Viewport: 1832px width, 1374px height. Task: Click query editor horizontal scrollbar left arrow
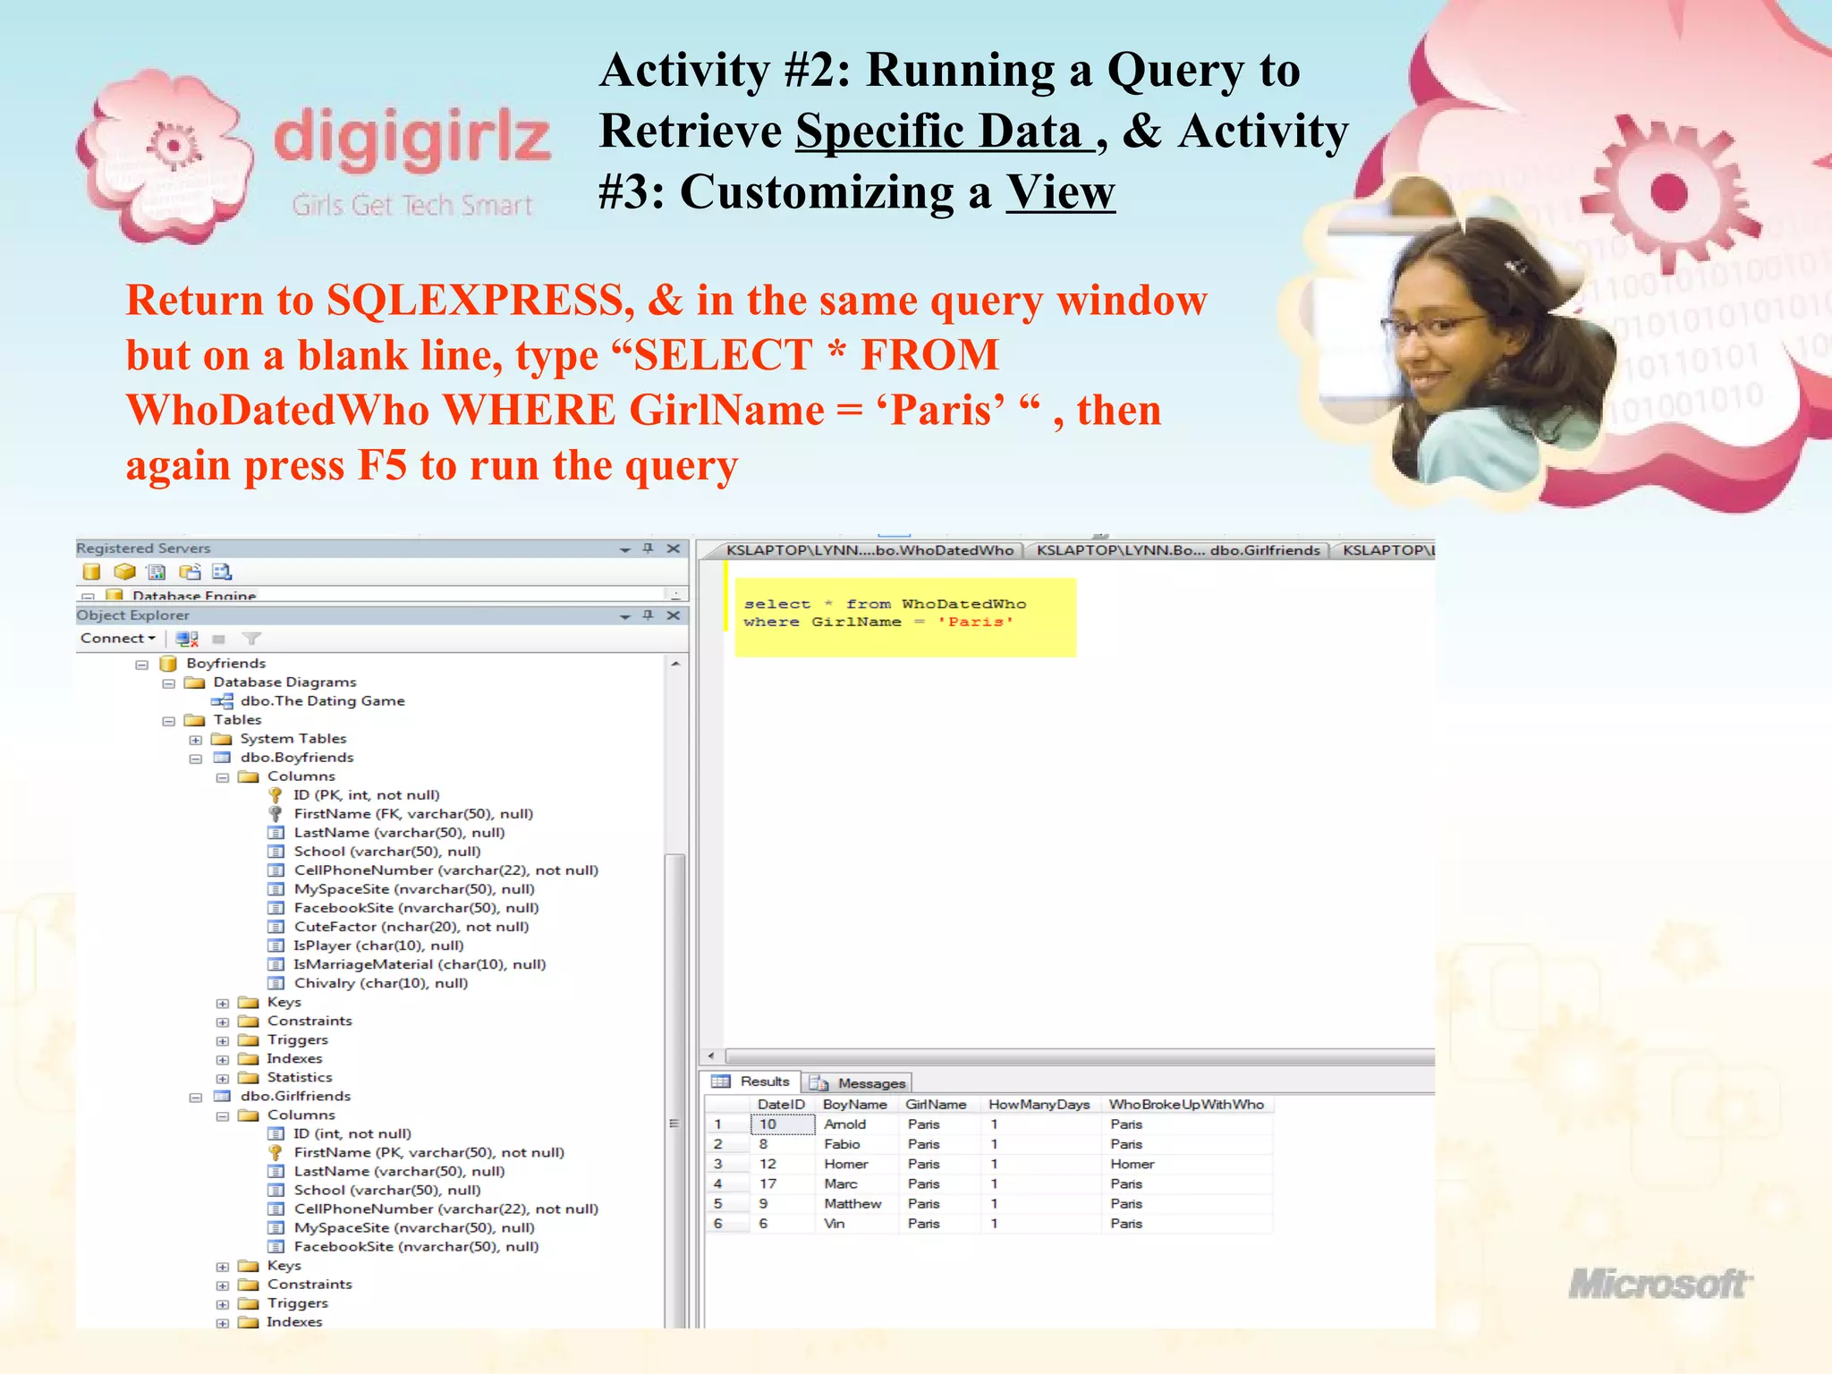click(x=711, y=1056)
